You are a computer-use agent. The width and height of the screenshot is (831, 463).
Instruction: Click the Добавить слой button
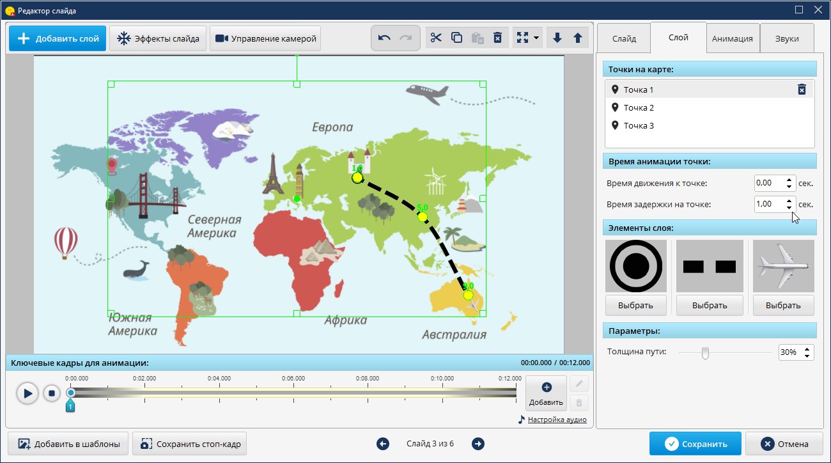(58, 38)
